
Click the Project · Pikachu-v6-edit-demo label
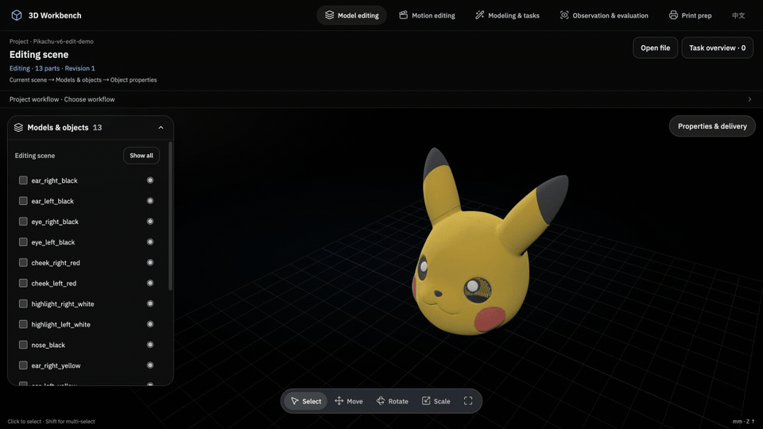coord(52,41)
